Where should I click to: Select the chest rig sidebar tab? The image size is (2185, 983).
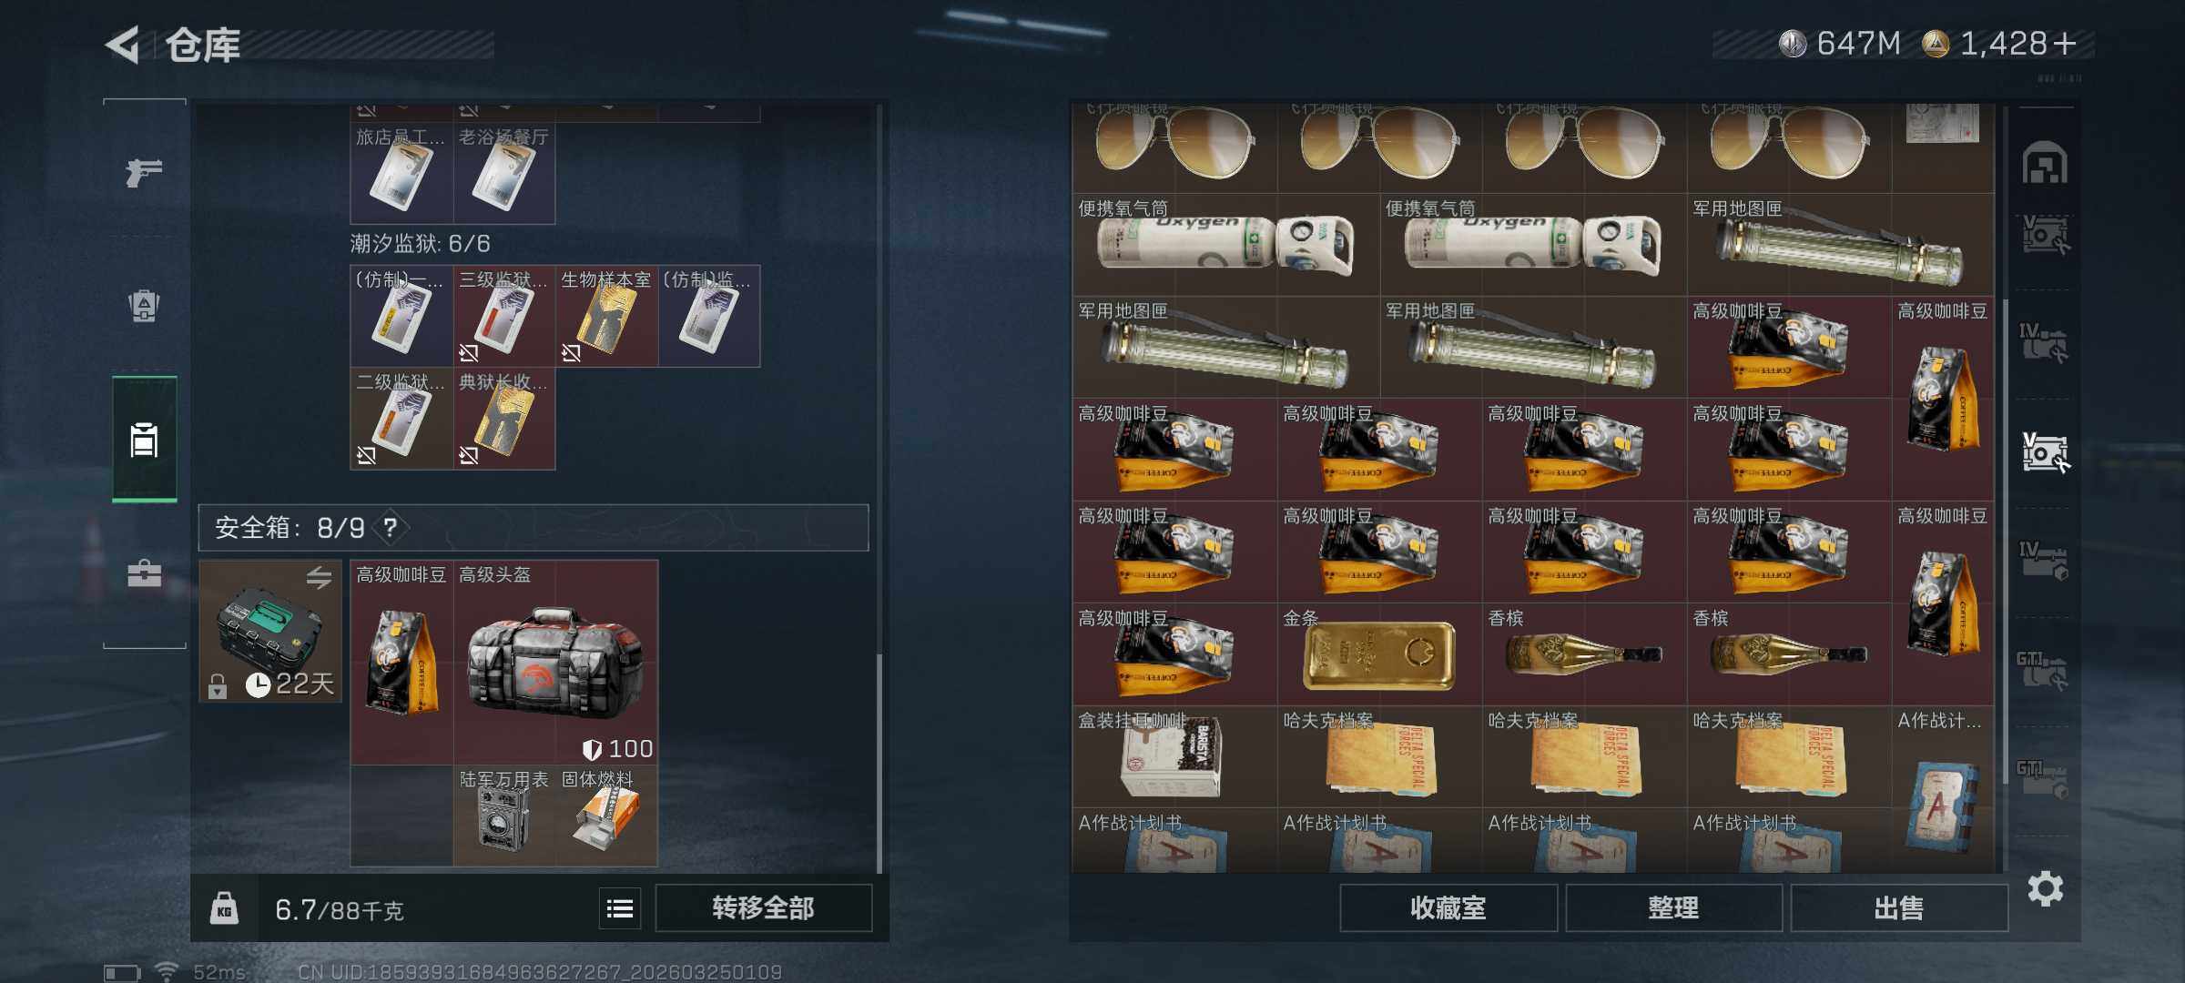144,440
